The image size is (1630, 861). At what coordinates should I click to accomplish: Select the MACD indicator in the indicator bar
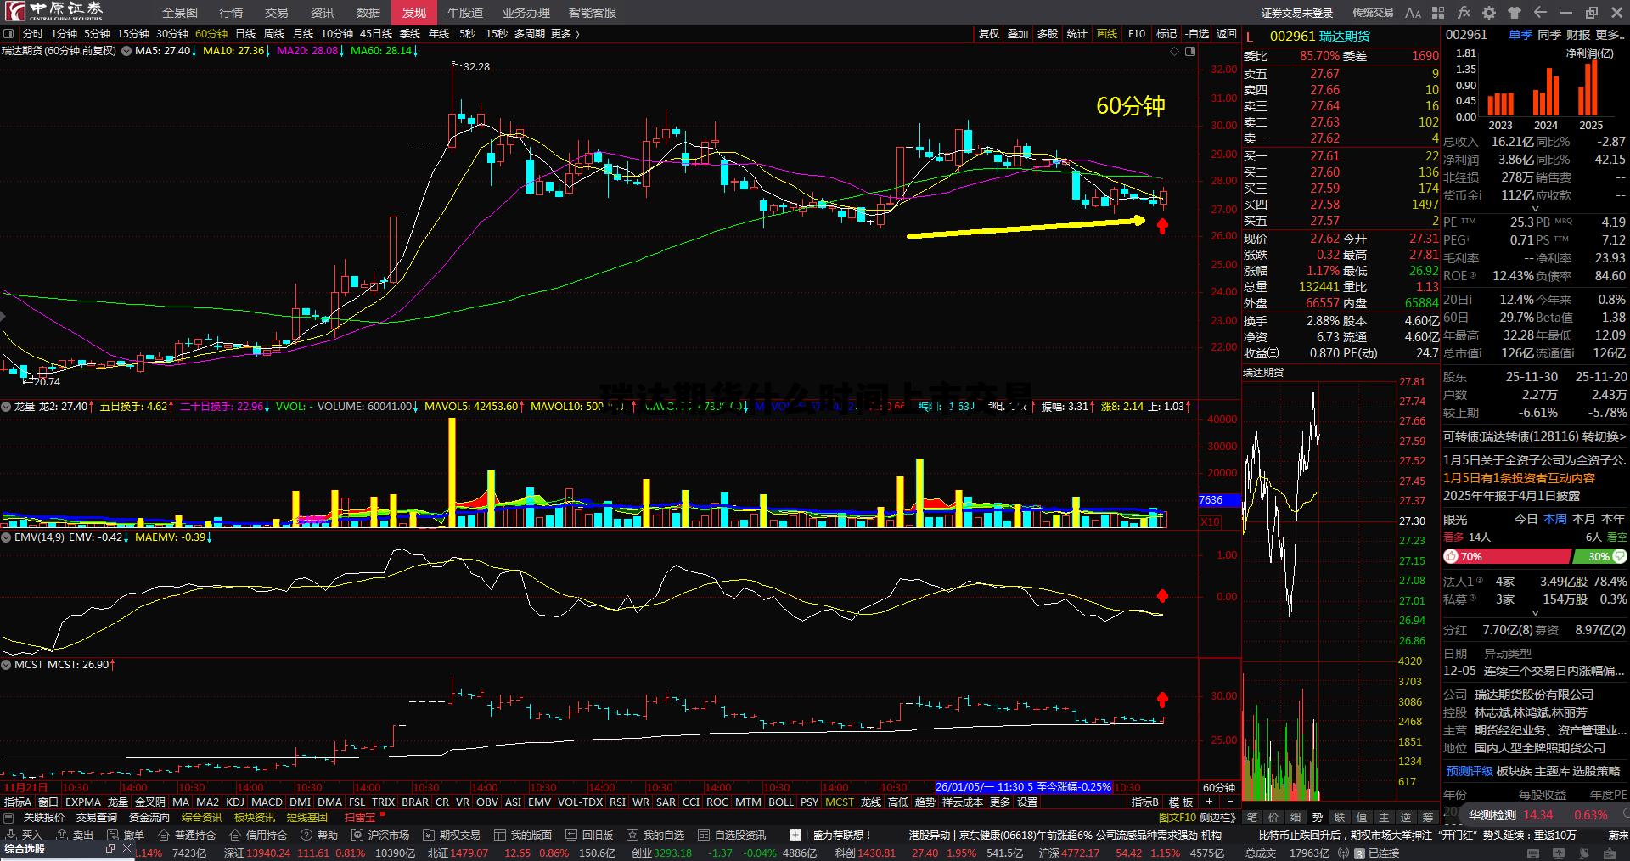[267, 802]
